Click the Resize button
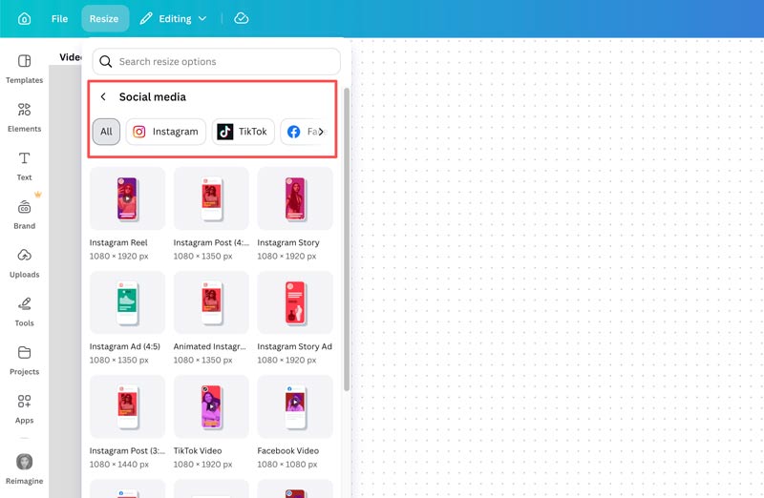This screenshot has width=764, height=498. coord(104,18)
